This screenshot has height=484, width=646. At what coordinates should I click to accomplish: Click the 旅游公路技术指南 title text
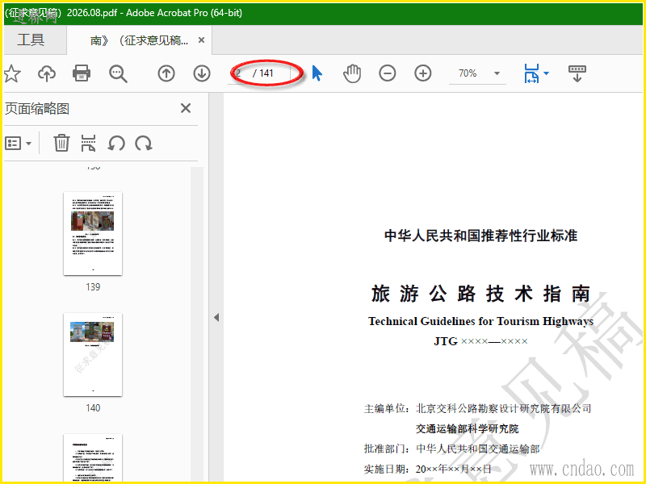coord(480,294)
